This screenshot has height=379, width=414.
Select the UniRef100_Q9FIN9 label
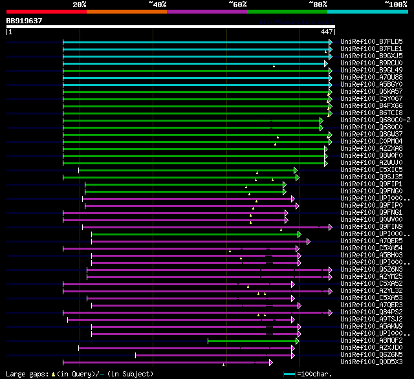pos(371,227)
